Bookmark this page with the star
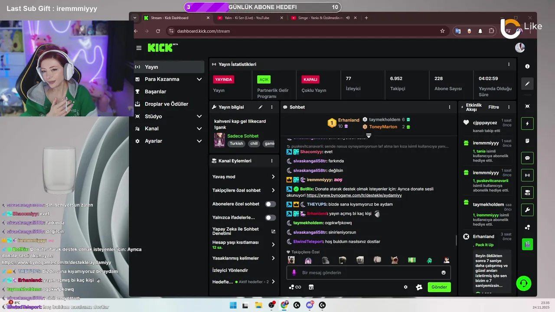This screenshot has width=555, height=312. pyautogui.click(x=442, y=31)
